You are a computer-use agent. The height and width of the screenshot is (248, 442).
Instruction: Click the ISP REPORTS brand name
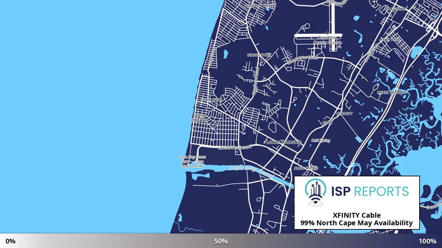coord(370,191)
